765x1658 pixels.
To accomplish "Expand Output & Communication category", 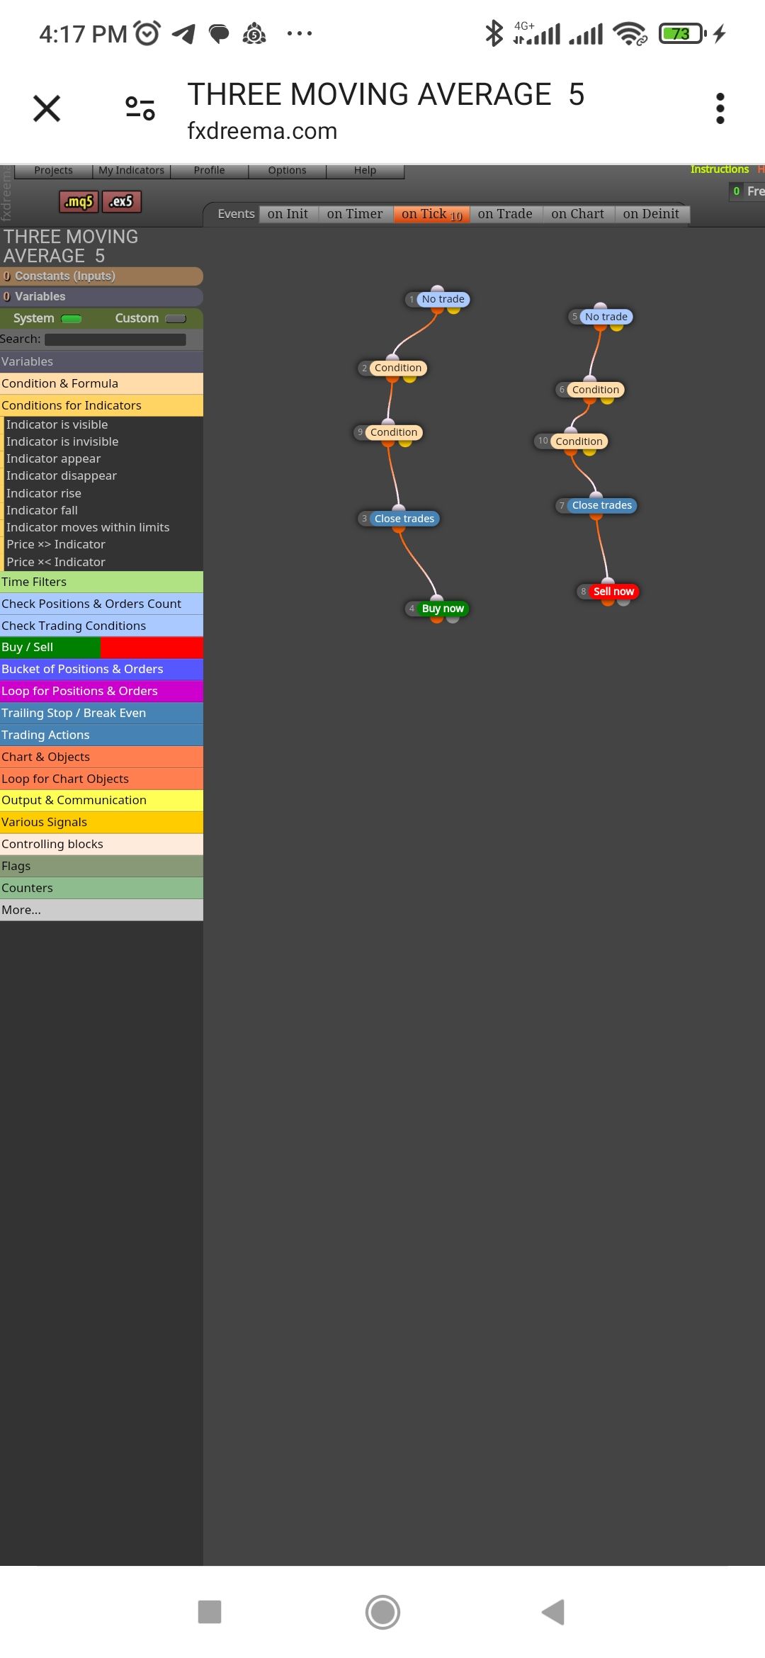I will [101, 800].
